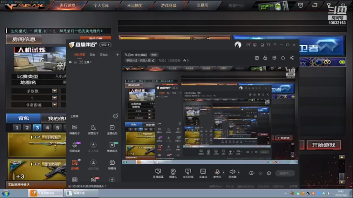The image size is (353, 198).
Task: Click the taskbar clock
Action: point(341,193)
